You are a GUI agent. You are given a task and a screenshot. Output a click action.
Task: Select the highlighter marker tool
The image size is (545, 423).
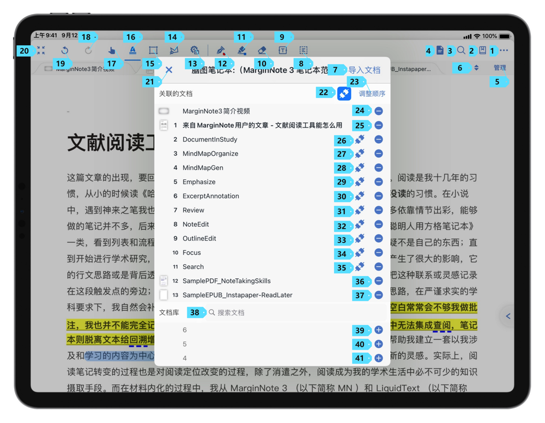[242, 50]
